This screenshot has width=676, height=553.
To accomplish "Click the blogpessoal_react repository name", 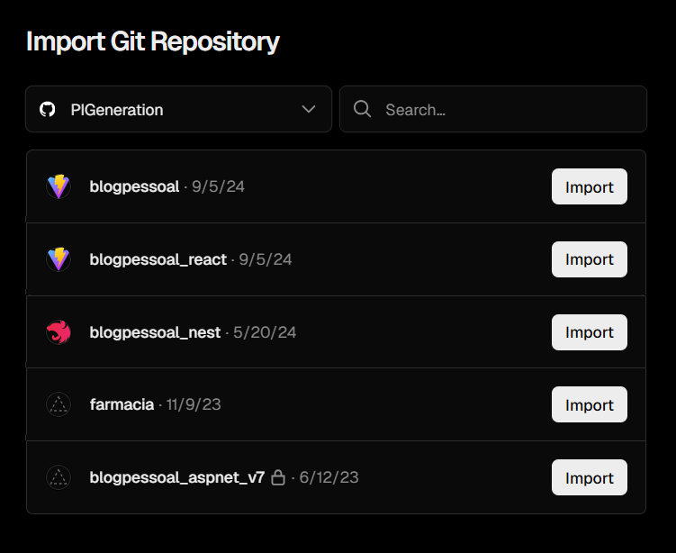I will point(158,259).
